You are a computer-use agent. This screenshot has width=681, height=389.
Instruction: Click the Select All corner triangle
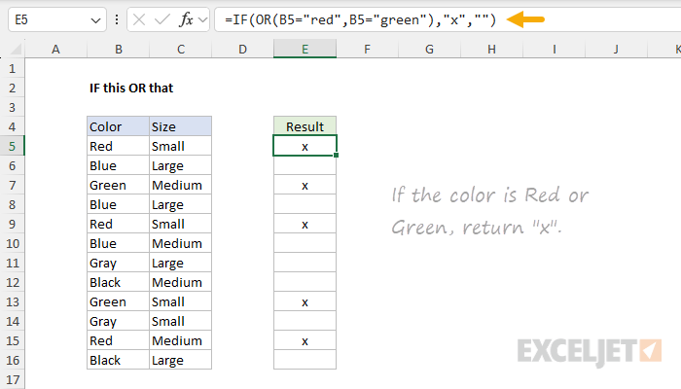16,49
